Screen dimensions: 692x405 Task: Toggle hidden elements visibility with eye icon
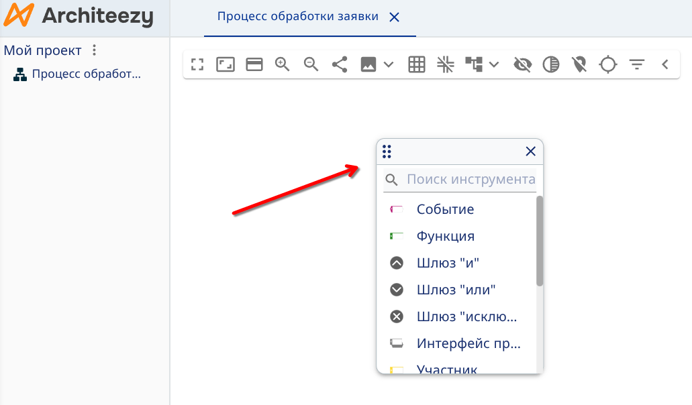click(522, 64)
